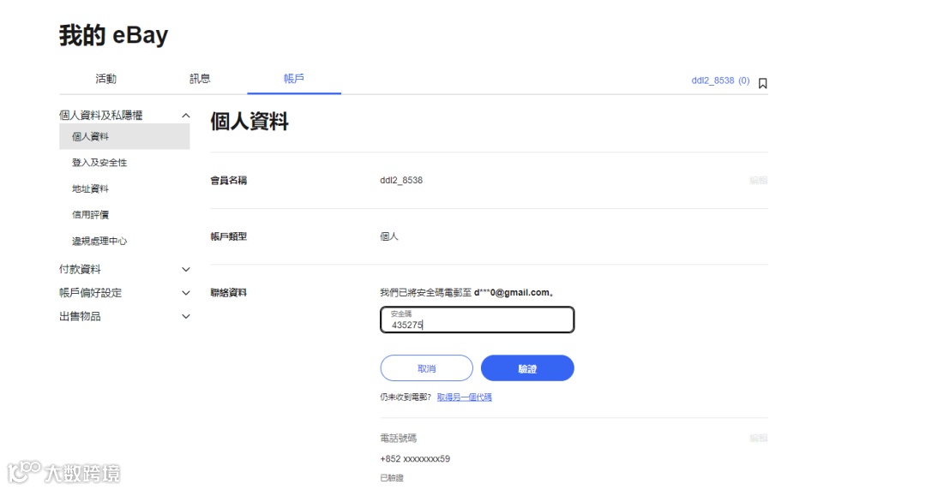The width and height of the screenshot is (926, 490).
Task: Click the member name value ddl2_8538
Action: 401,180
